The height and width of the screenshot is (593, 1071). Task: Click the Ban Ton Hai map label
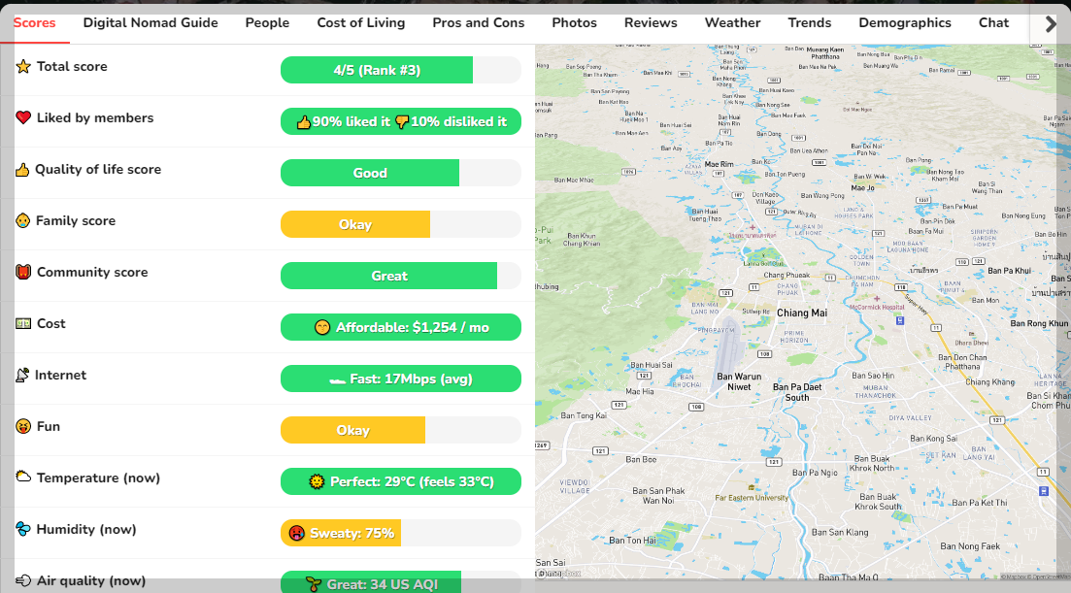point(632,541)
